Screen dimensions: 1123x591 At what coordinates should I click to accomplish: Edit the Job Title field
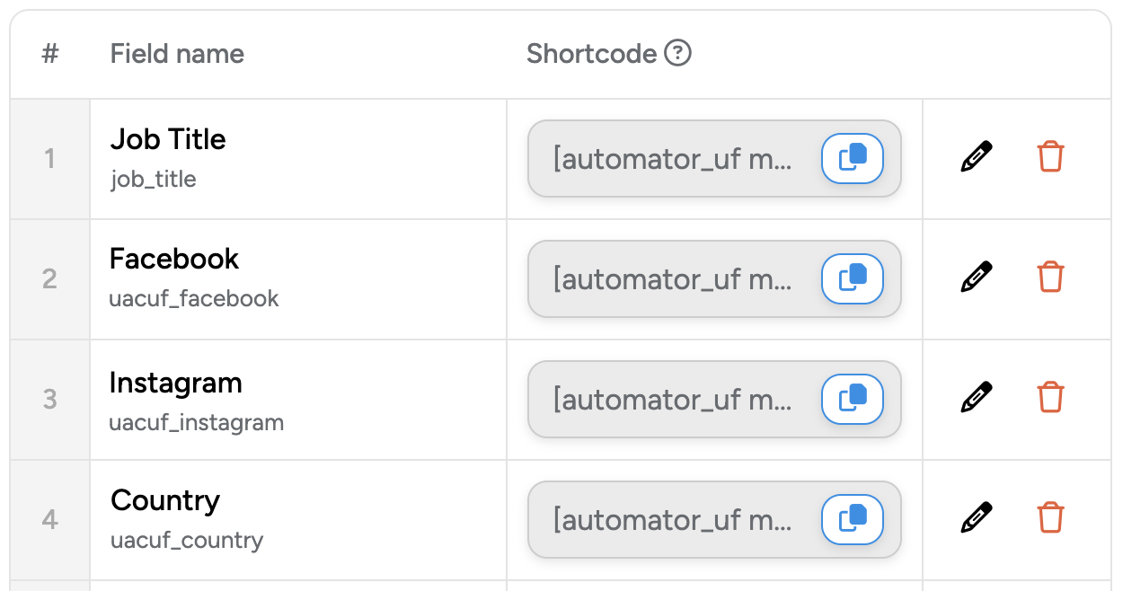coord(976,156)
